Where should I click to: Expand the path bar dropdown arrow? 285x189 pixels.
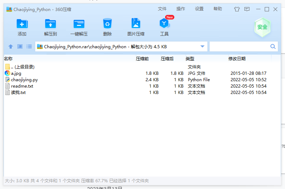[x=202, y=46]
